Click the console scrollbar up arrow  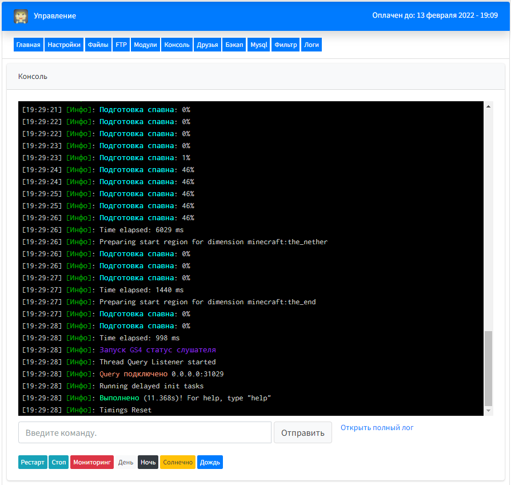(488, 106)
